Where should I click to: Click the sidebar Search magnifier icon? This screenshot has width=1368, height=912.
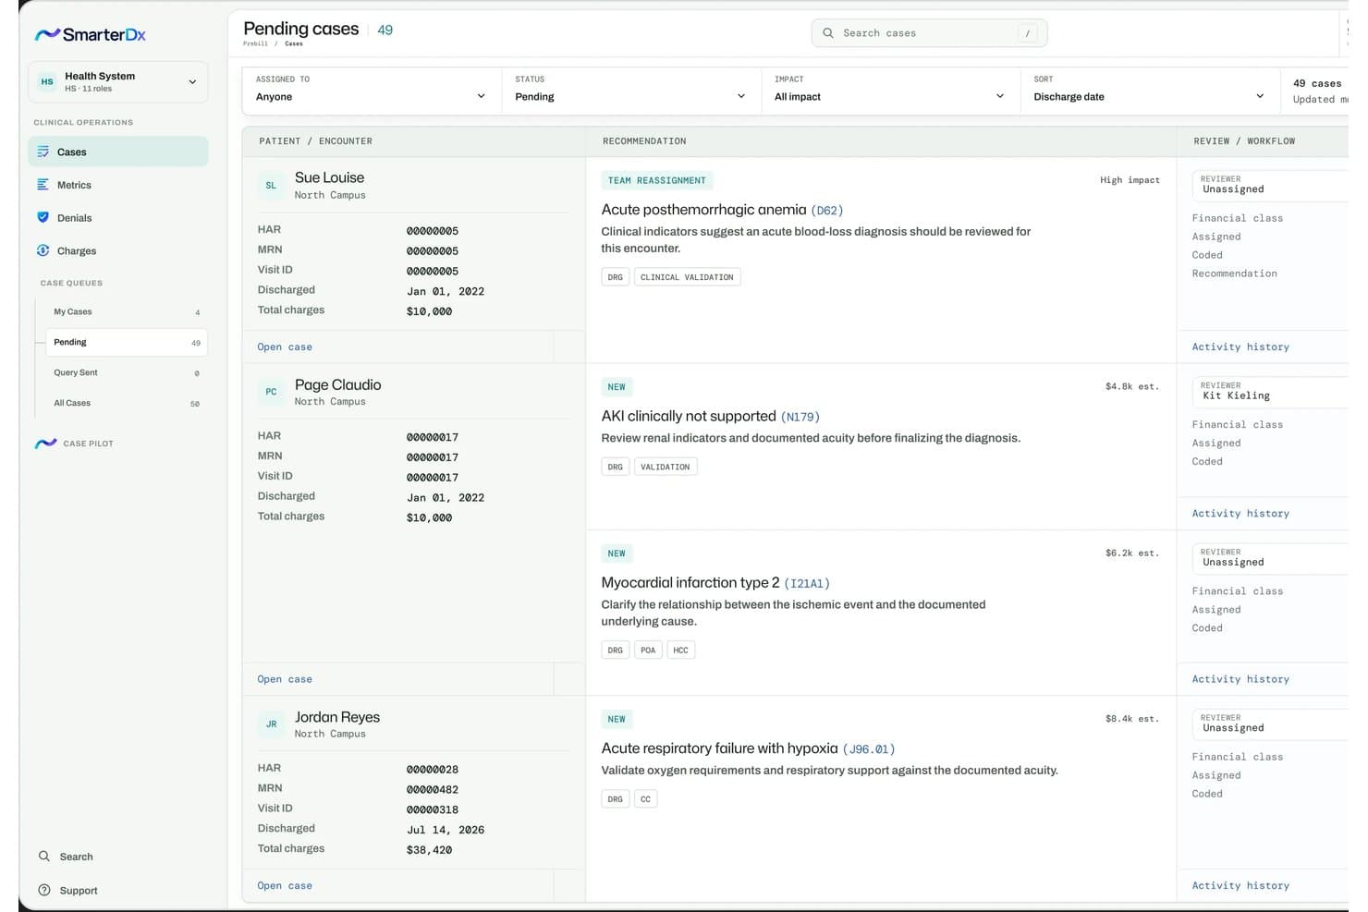click(43, 857)
